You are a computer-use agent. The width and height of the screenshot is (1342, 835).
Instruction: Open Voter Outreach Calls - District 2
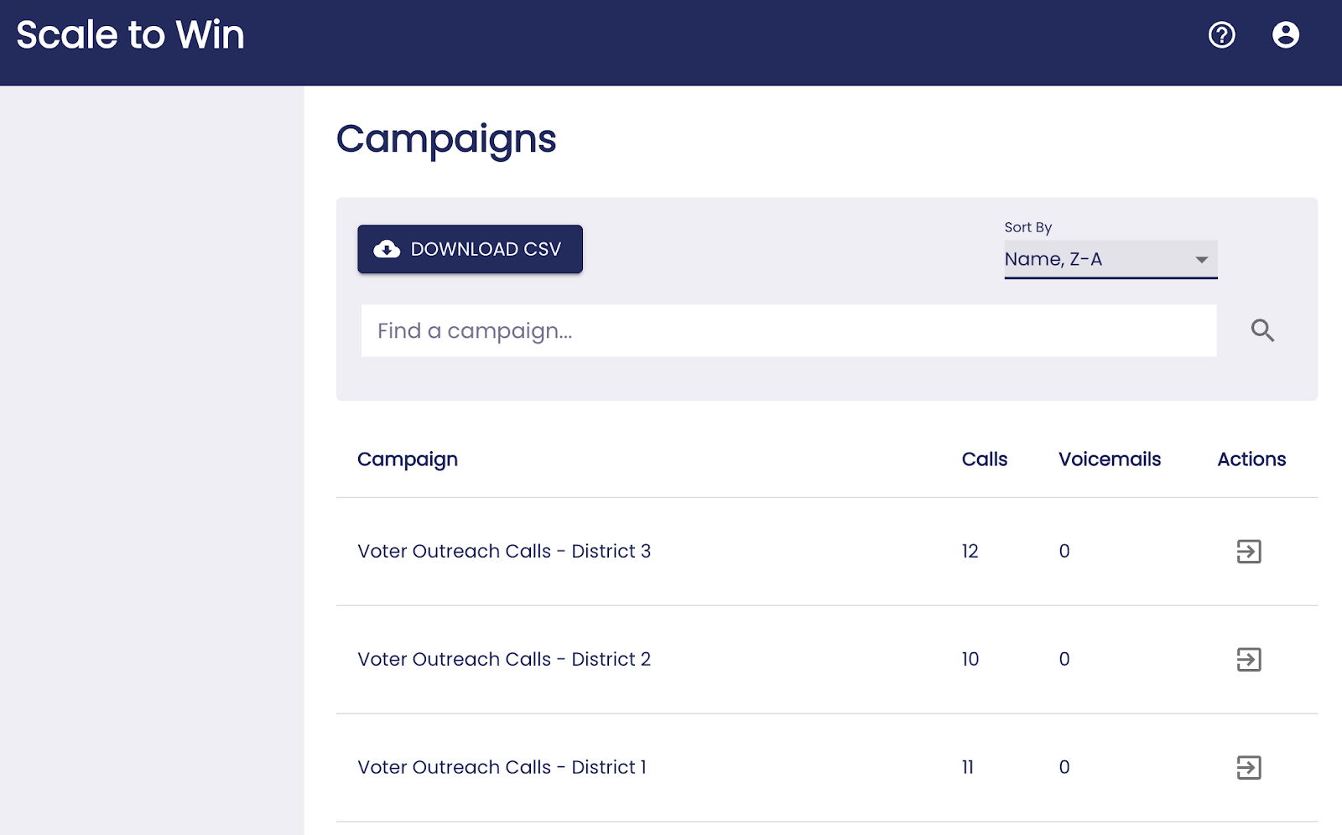click(504, 660)
